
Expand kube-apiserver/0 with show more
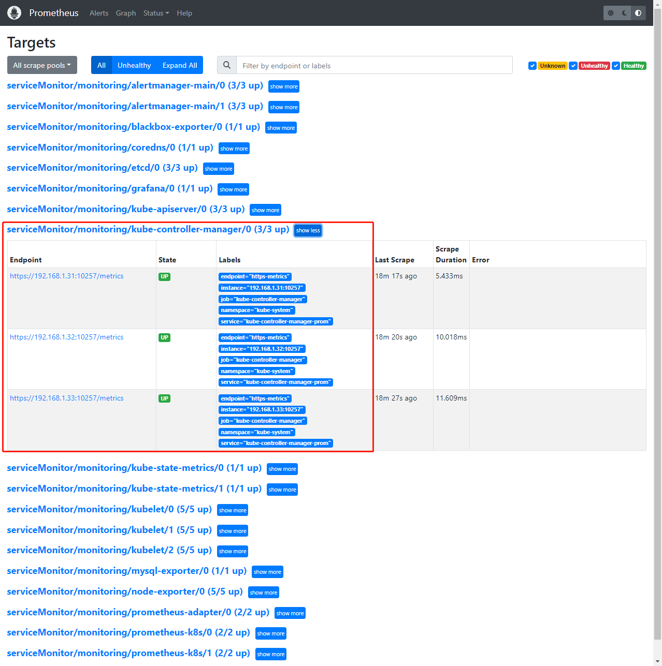(x=265, y=210)
